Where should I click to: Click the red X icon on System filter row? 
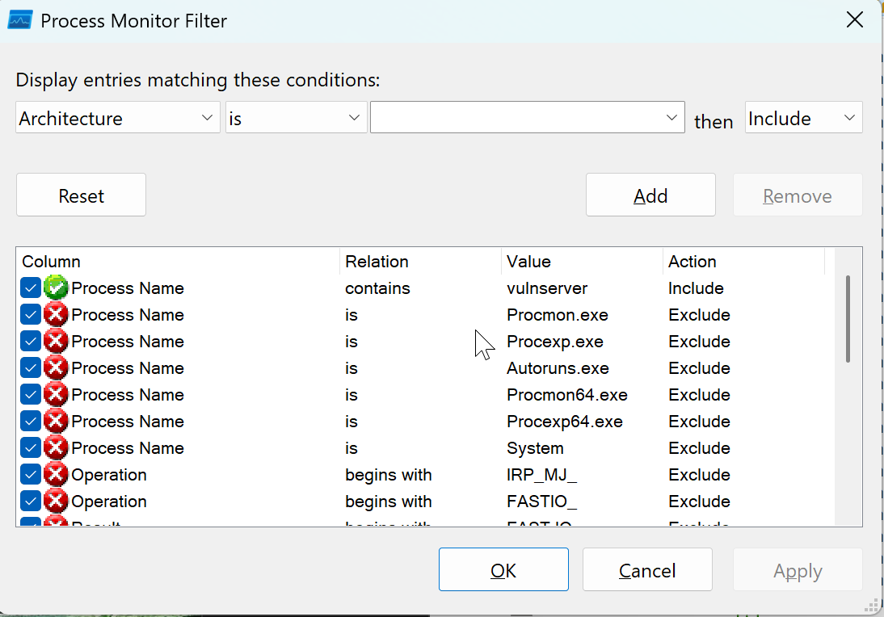[x=55, y=447]
